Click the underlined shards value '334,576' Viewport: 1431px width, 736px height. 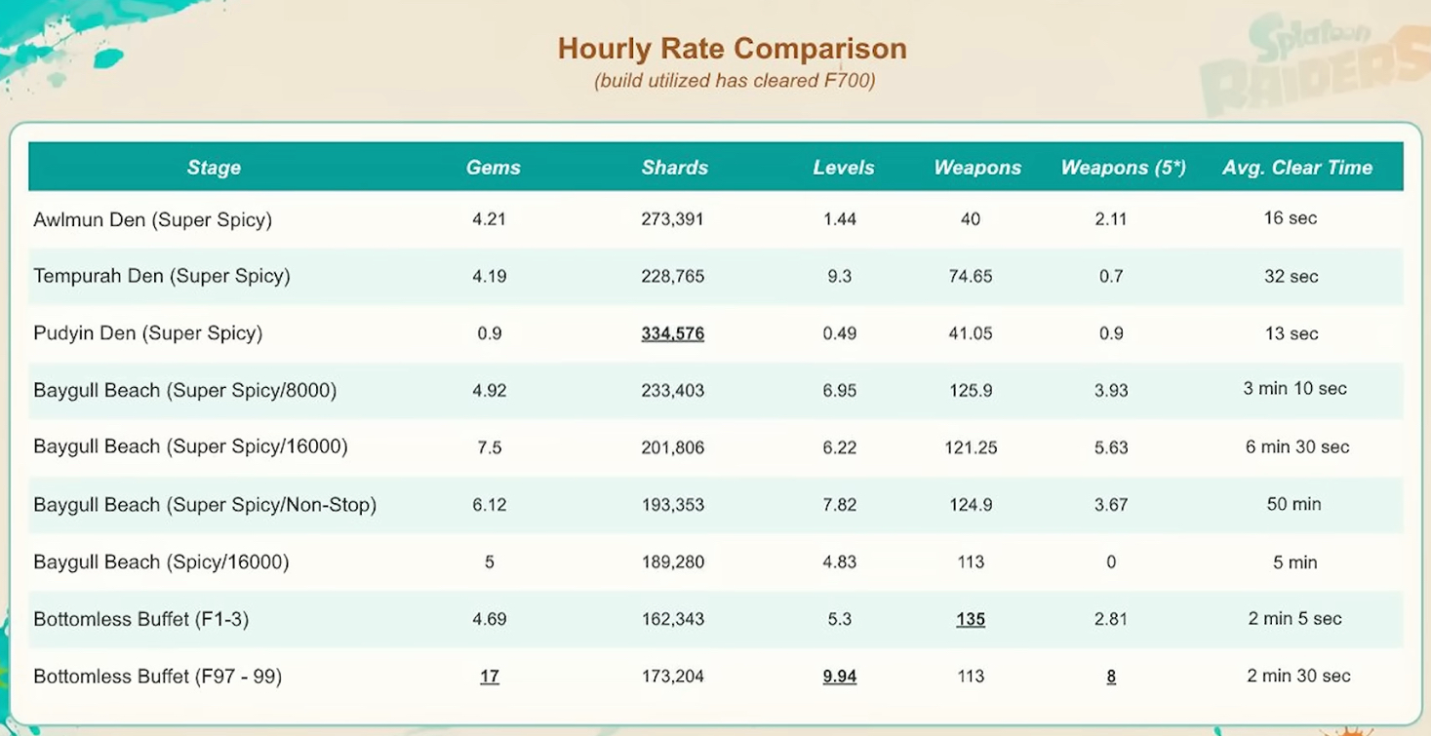point(672,333)
